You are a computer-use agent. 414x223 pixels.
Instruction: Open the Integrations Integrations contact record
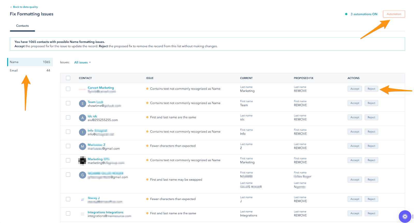[x=105, y=212]
